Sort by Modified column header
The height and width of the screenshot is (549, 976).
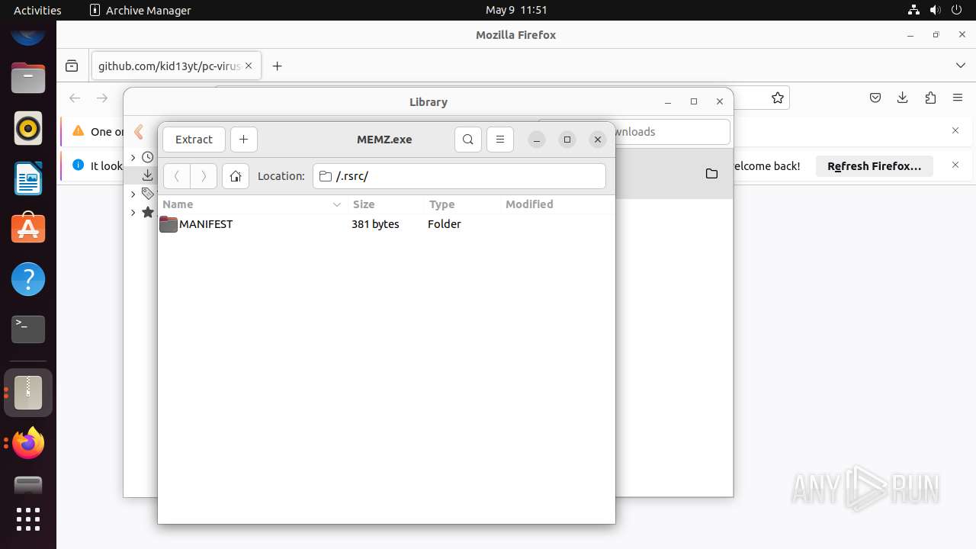(557, 204)
